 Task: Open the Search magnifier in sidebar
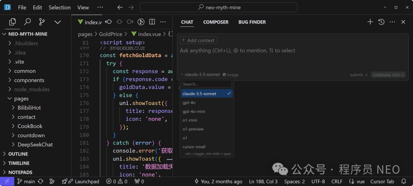coord(27,22)
